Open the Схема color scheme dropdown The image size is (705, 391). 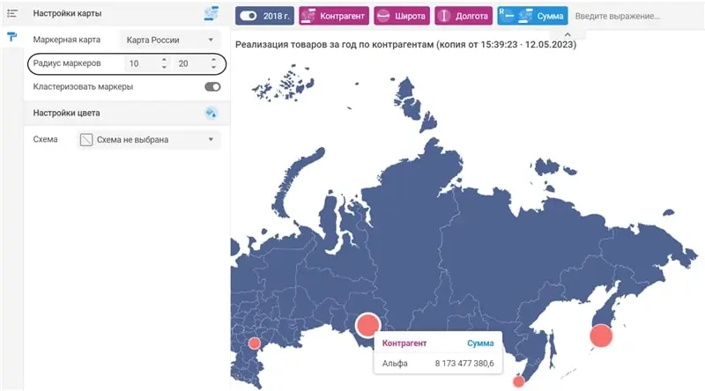(x=149, y=140)
